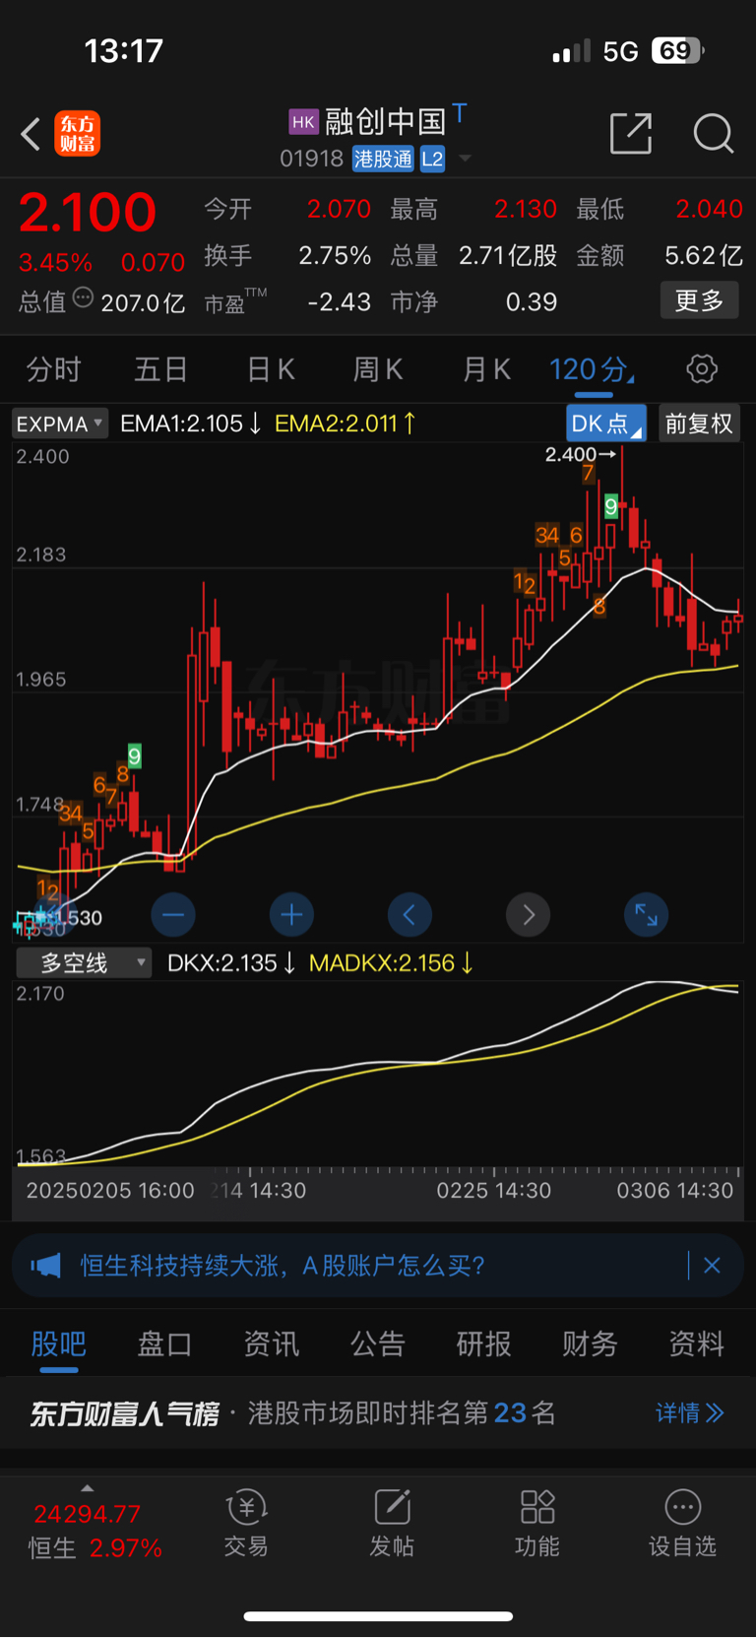Viewport: 756px width, 1638px height.
Task: Pan chart right with arrow button
Action: 529,915
